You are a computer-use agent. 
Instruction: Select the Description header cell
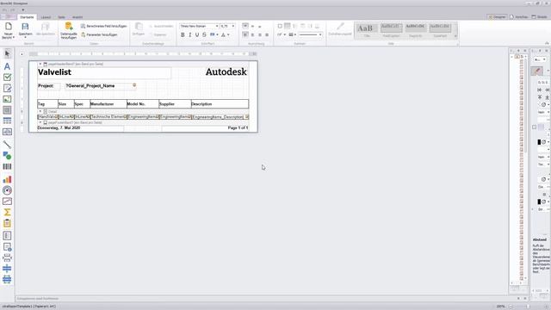(x=220, y=104)
